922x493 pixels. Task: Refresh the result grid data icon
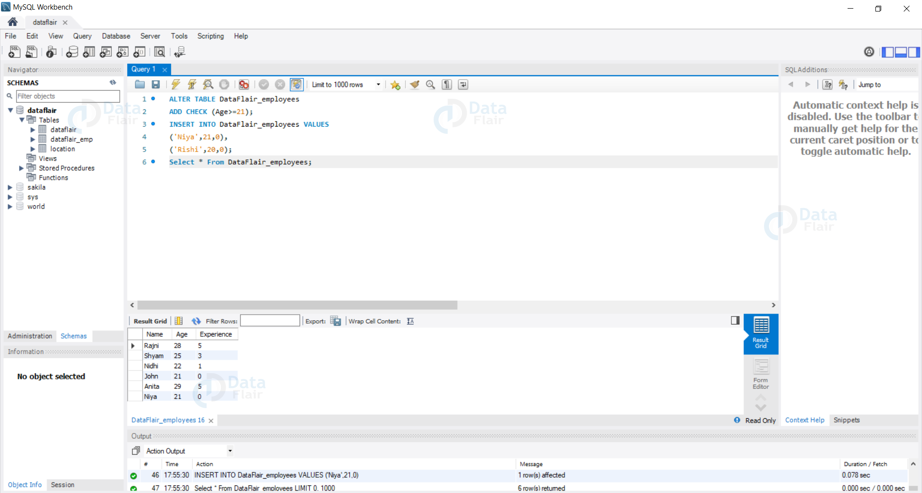click(x=196, y=321)
